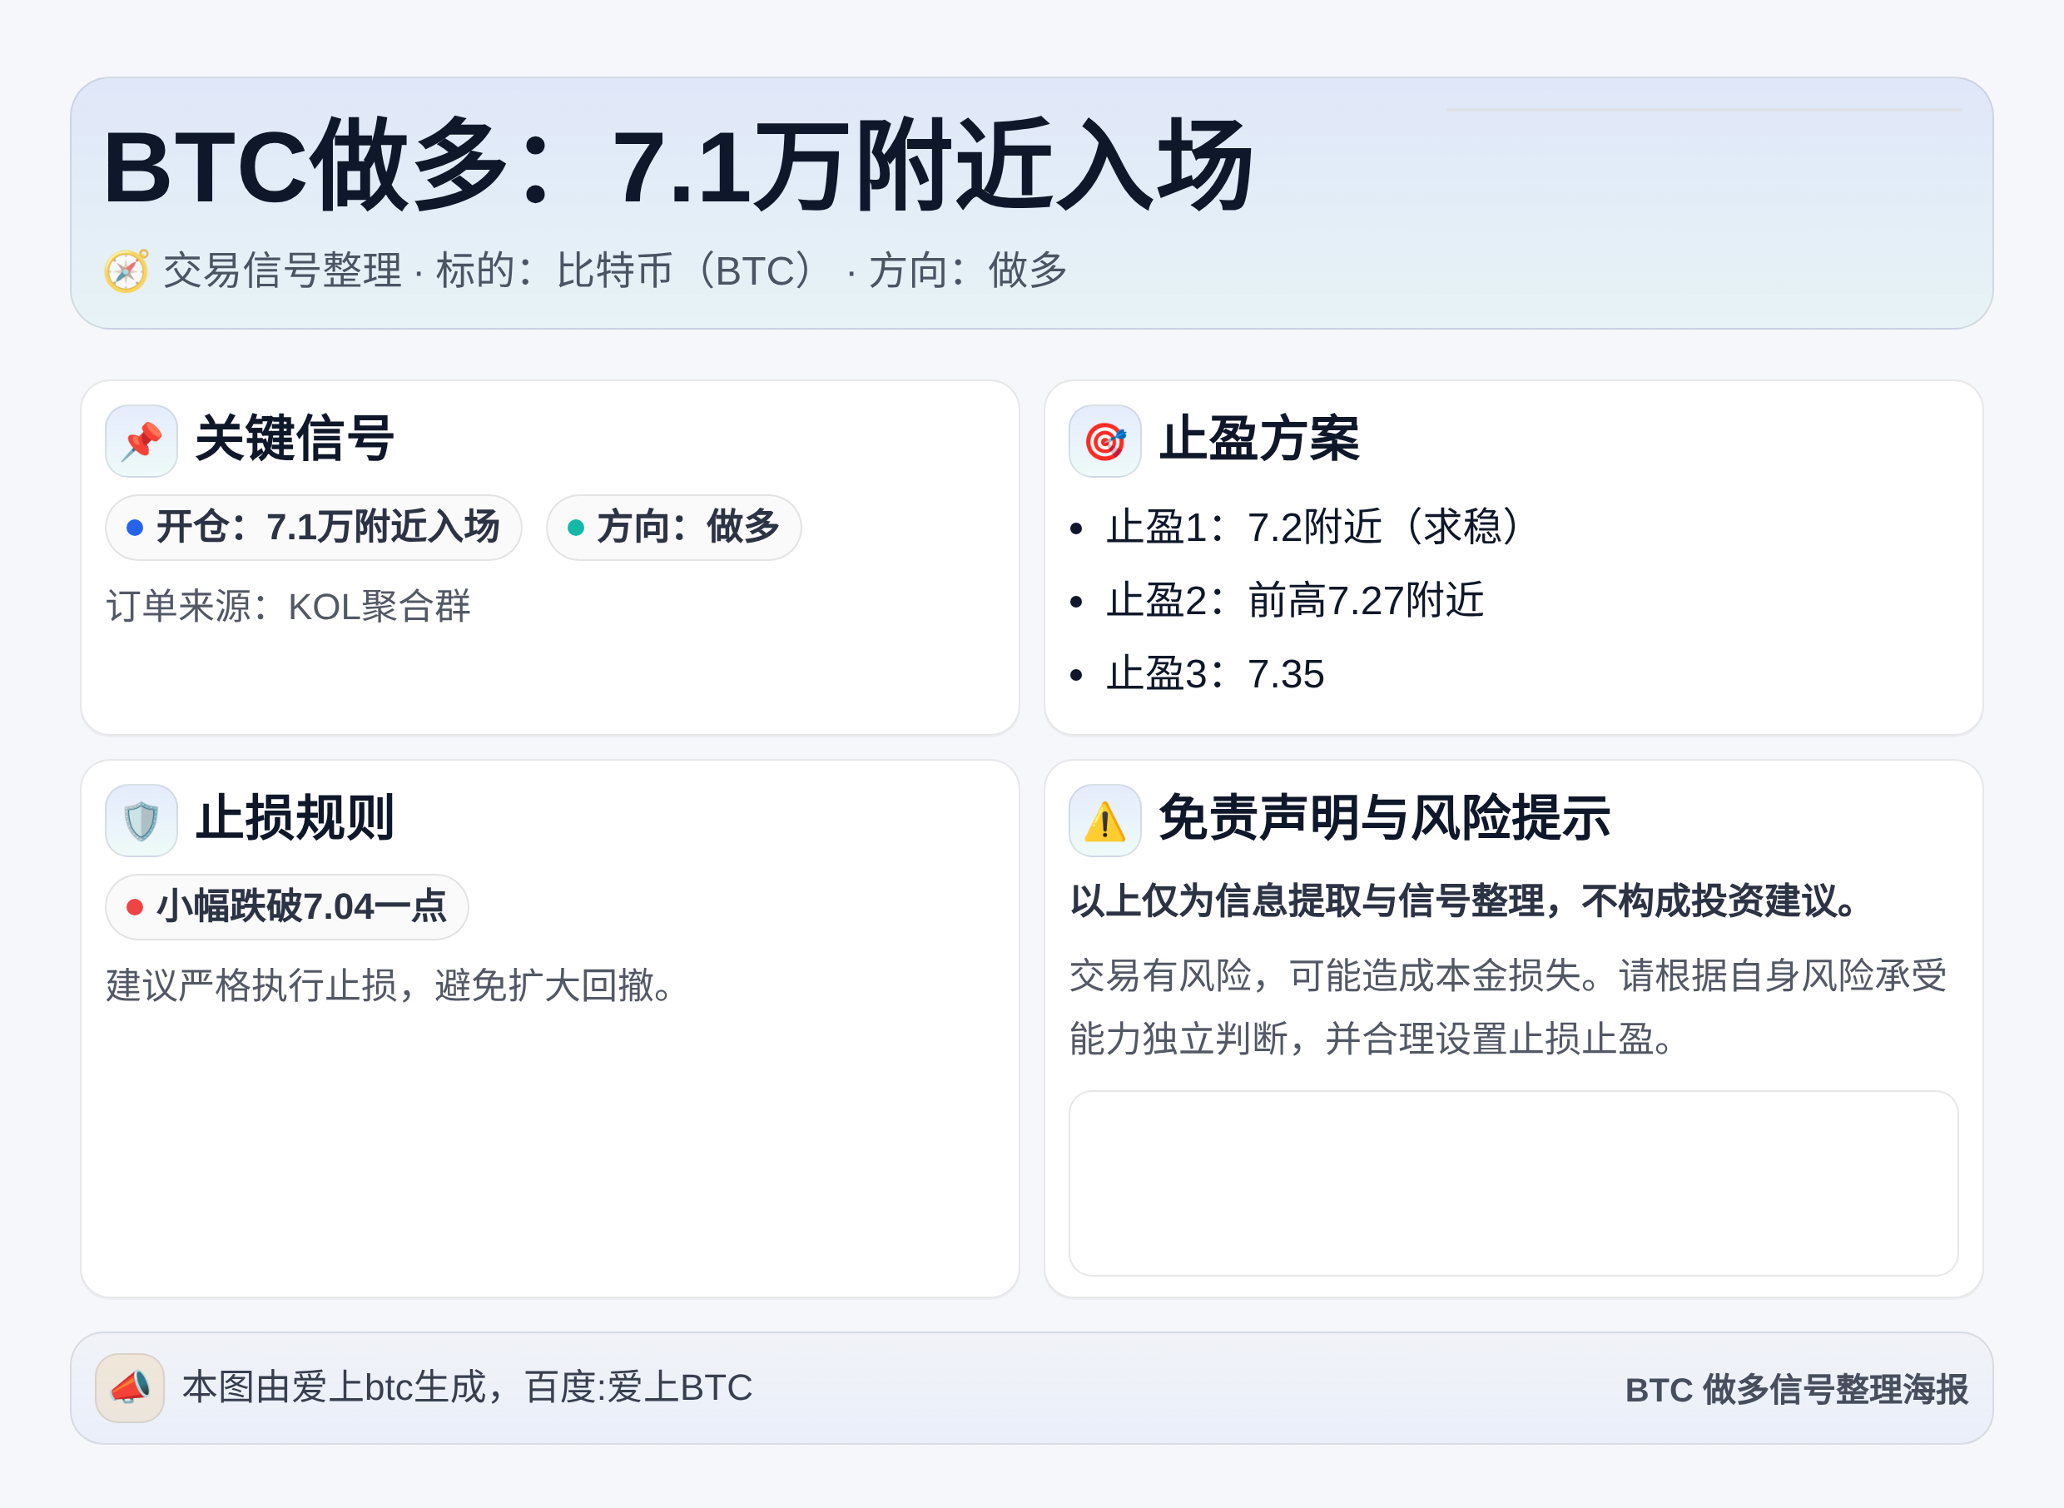Click the compass icon in header subtitle

click(x=126, y=271)
